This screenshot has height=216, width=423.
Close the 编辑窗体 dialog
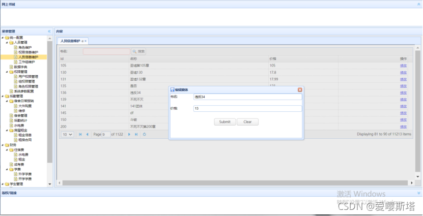pos(300,89)
